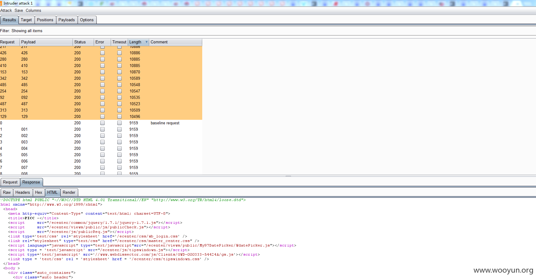Toggle Error checkbox for payload 092

102,98
